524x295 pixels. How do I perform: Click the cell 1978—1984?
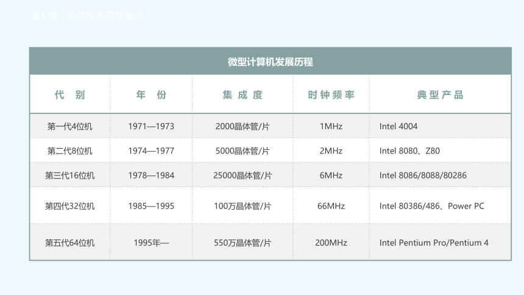pos(151,176)
